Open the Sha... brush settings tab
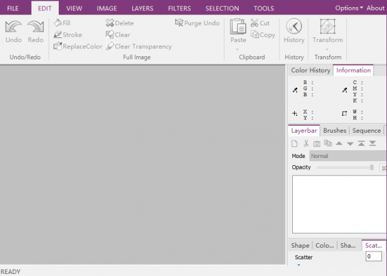This screenshot has width=387, height=276. pyautogui.click(x=348, y=246)
